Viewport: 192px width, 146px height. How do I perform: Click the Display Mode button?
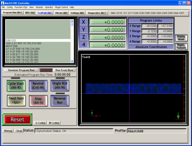tap(181, 38)
